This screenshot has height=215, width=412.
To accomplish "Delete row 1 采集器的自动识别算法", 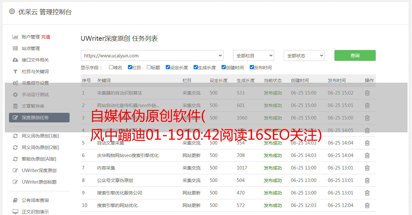I will pyautogui.click(x=367, y=93).
